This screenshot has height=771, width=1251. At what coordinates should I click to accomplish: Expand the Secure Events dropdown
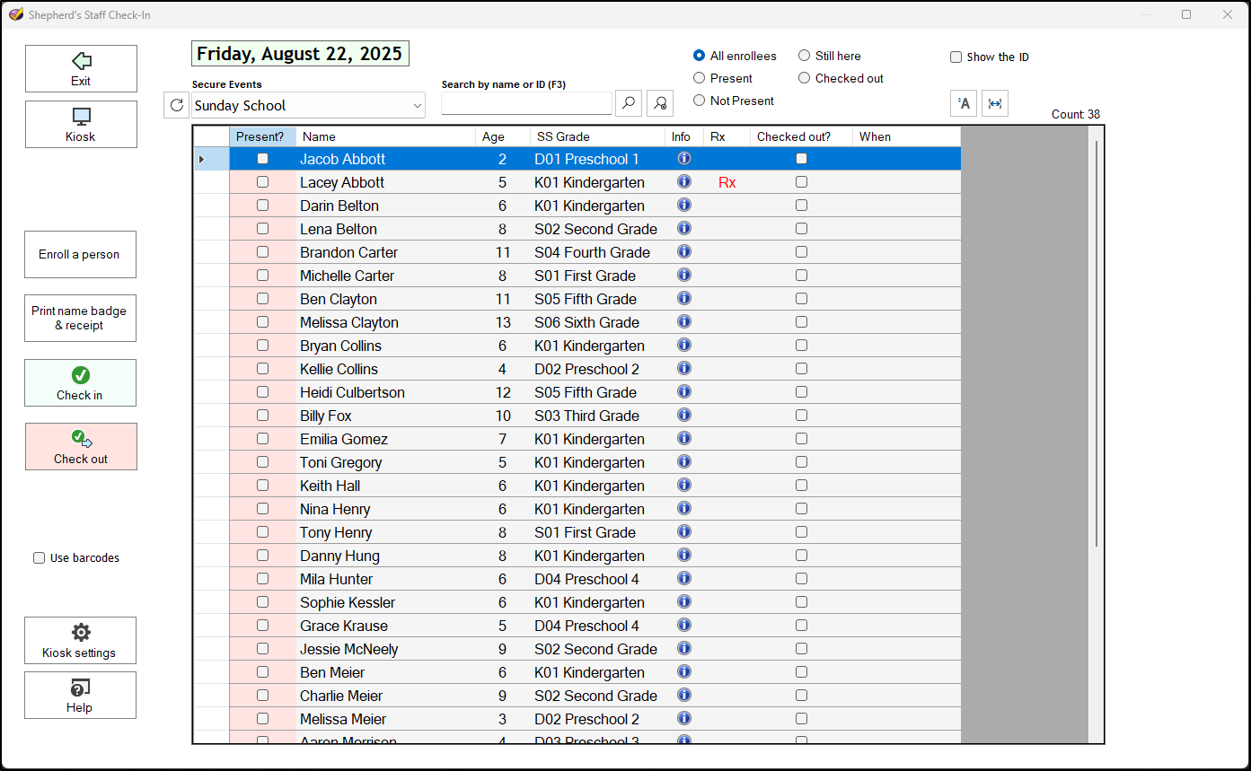[418, 106]
